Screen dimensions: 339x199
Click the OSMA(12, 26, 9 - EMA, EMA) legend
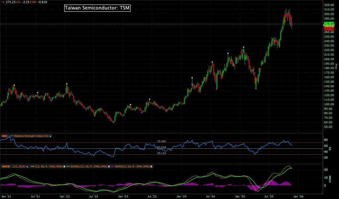coord(132,167)
